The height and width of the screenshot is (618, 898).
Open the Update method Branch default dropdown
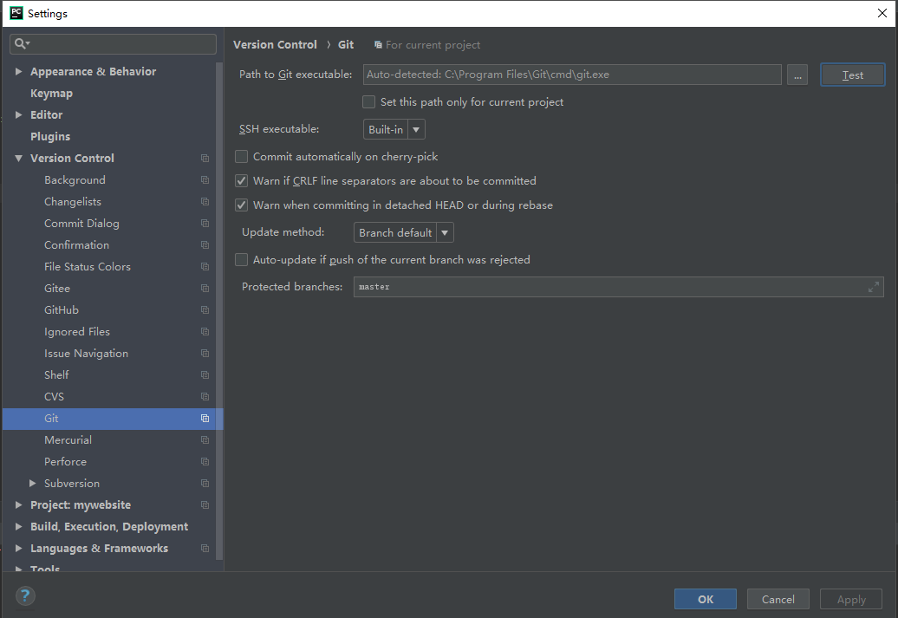point(404,232)
